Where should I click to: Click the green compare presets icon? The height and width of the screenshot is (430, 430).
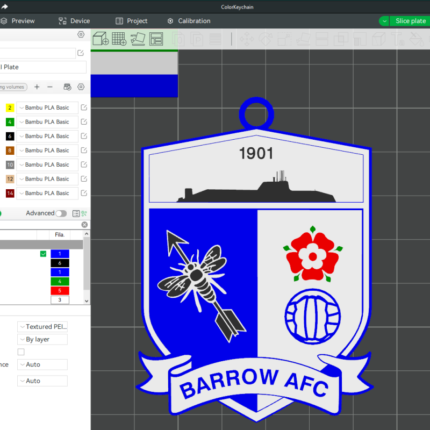click(x=84, y=213)
